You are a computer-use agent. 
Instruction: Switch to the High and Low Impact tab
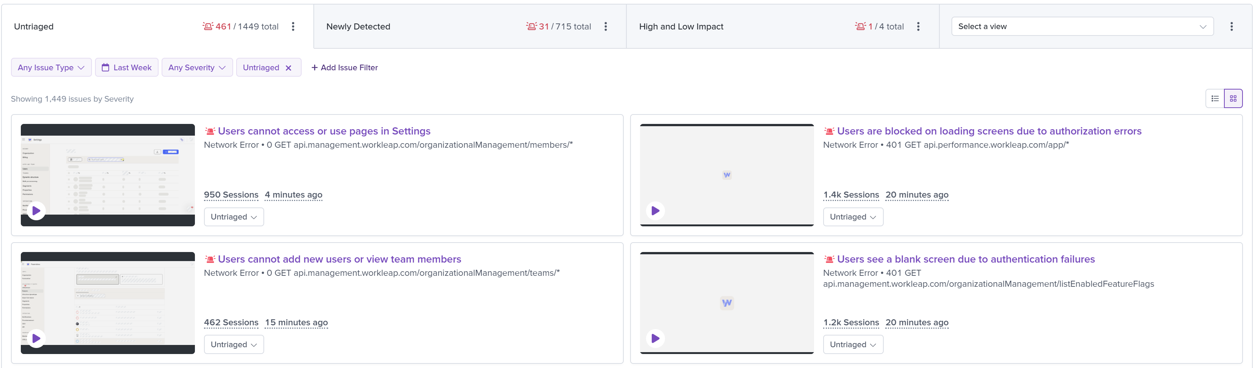point(680,27)
